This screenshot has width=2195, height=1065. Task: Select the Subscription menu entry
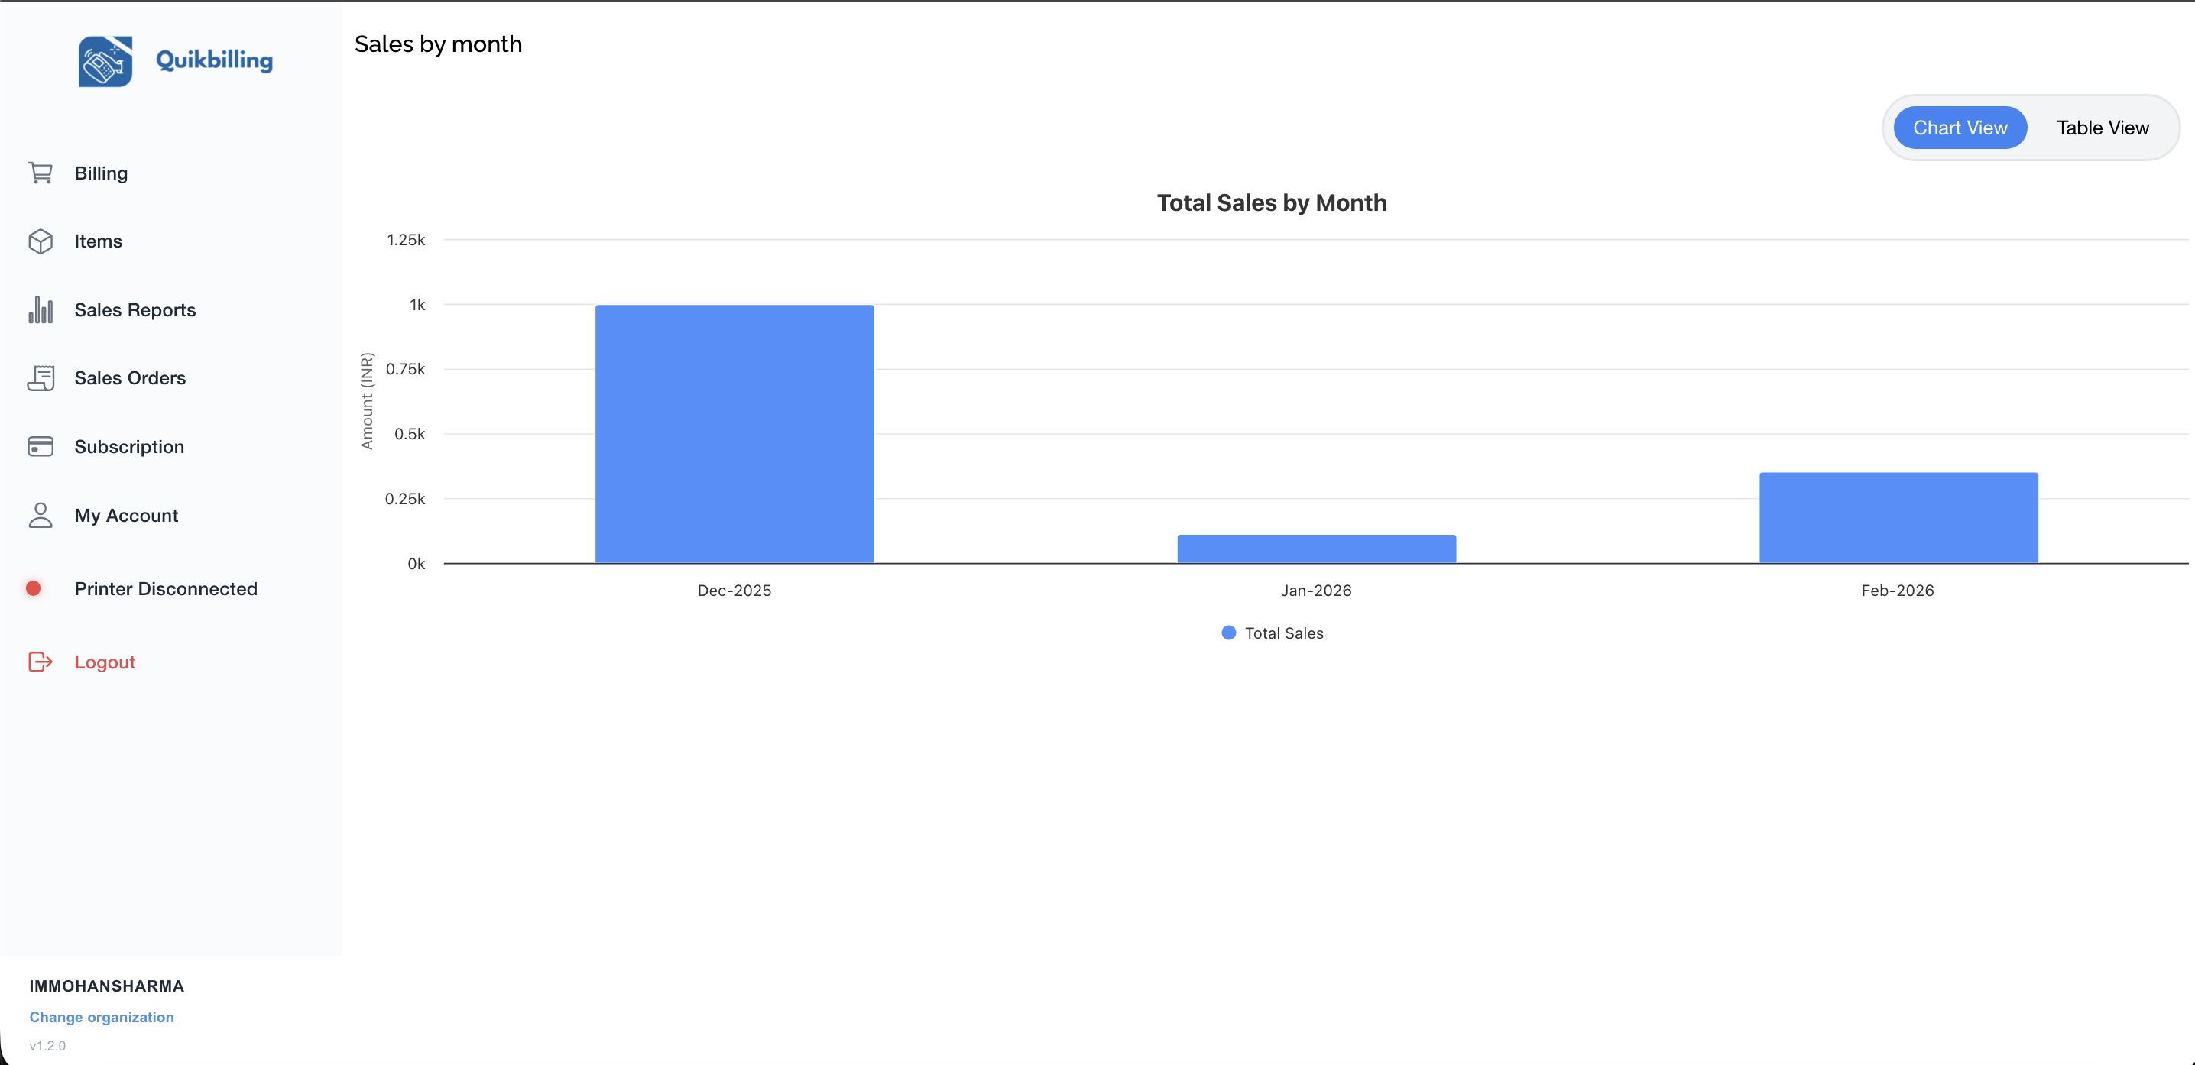(x=128, y=445)
